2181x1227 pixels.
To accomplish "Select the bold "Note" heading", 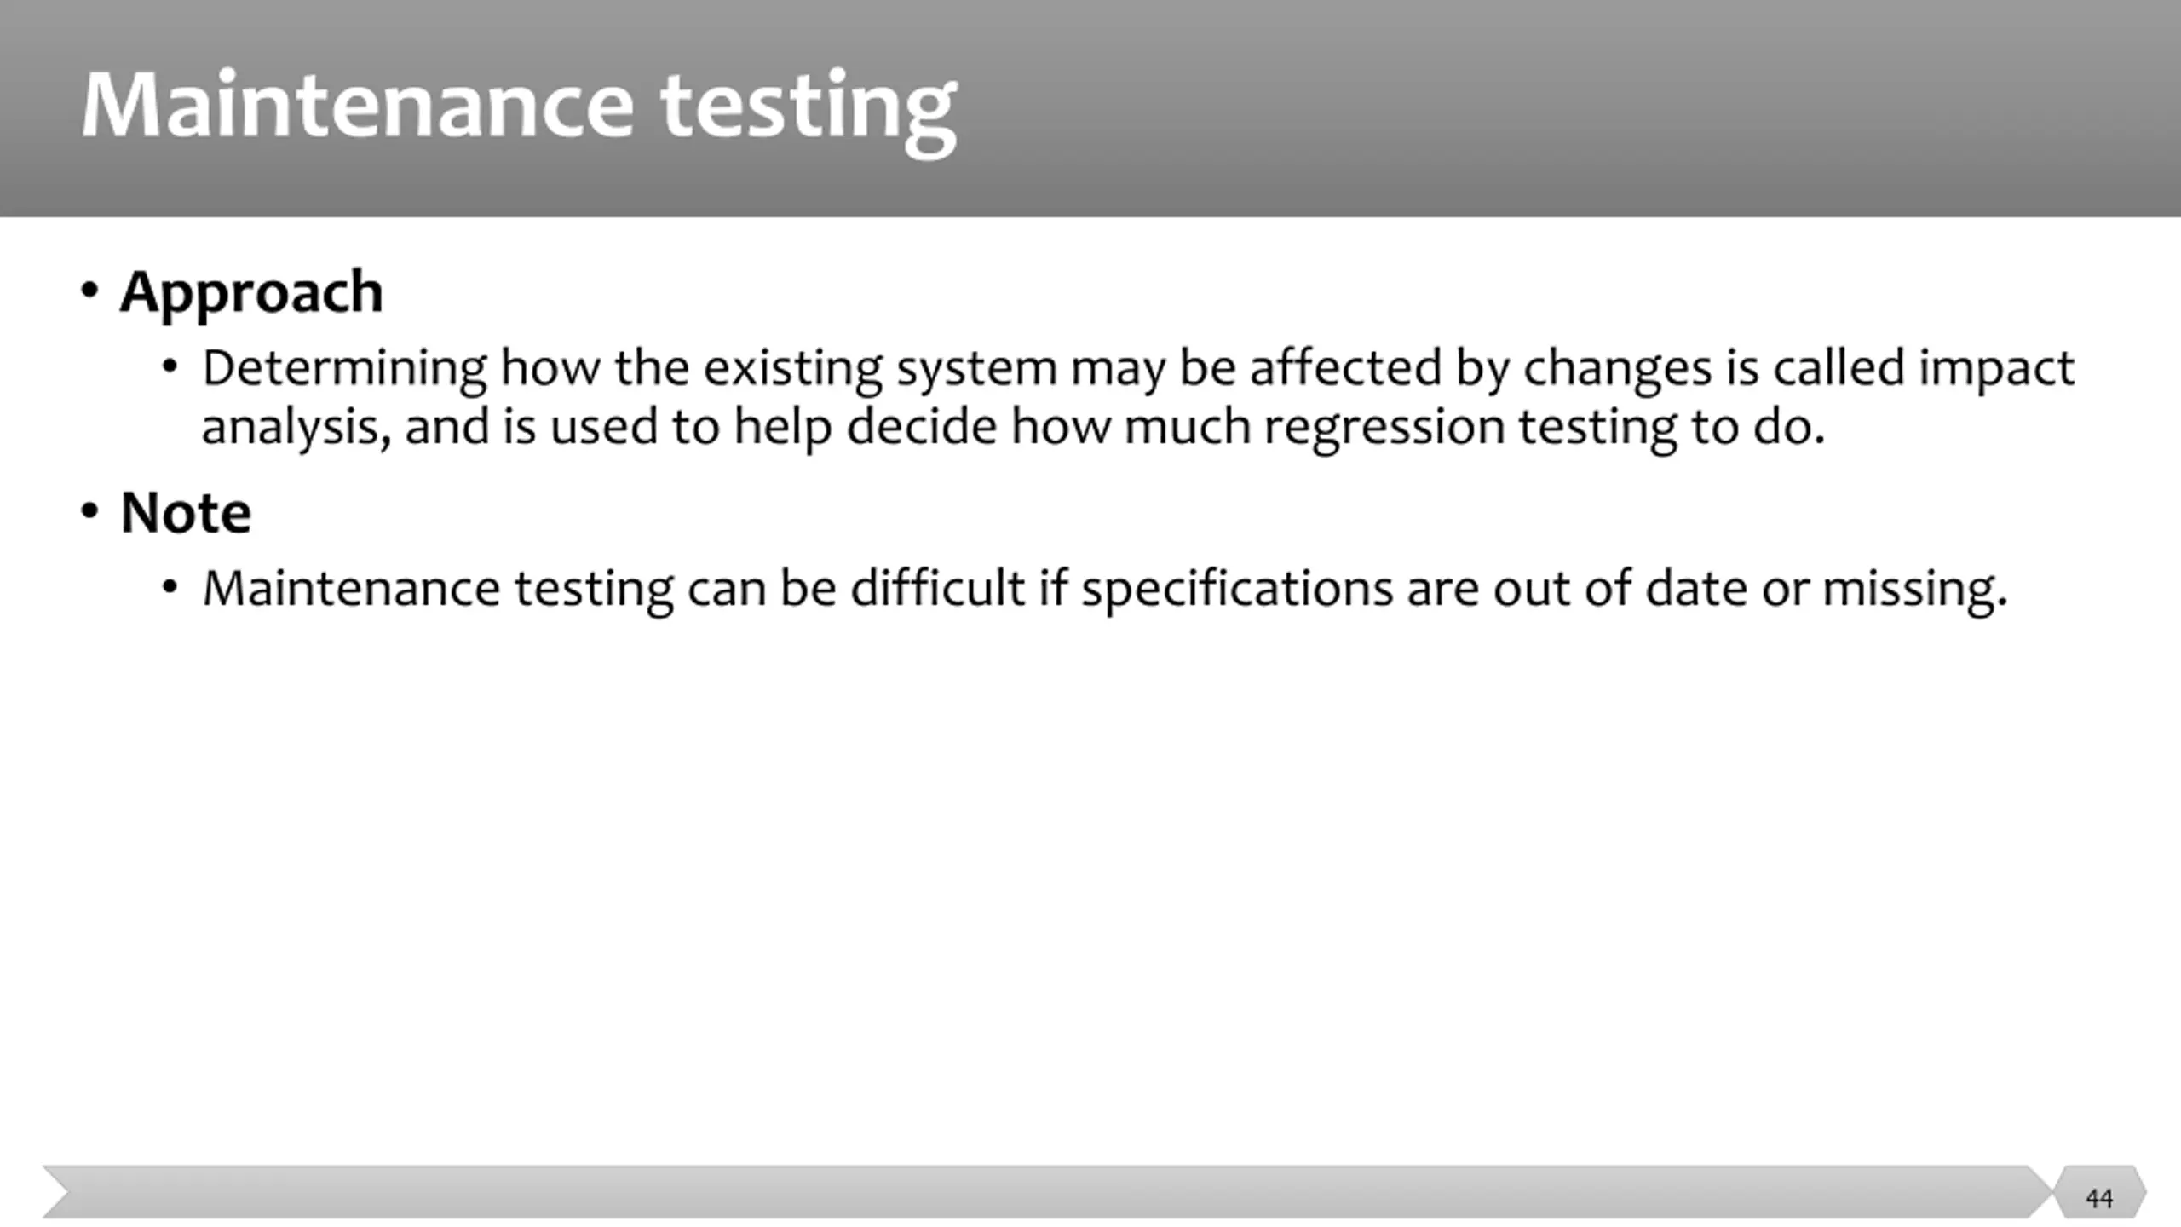I will click(186, 513).
